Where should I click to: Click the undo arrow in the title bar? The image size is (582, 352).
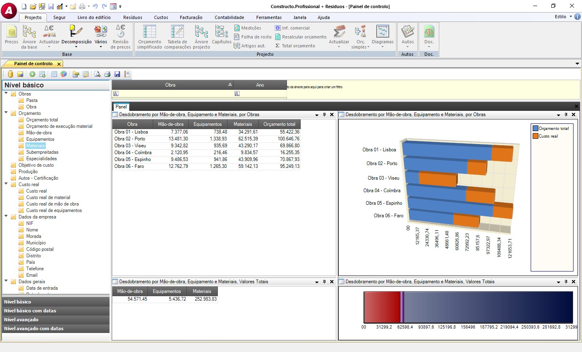click(95, 6)
